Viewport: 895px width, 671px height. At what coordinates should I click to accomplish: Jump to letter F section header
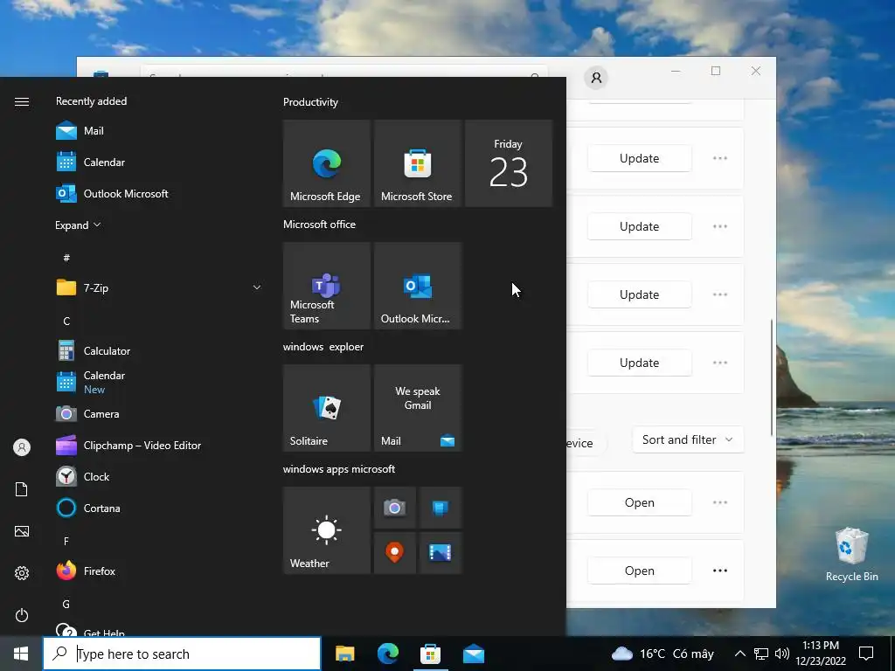(66, 541)
